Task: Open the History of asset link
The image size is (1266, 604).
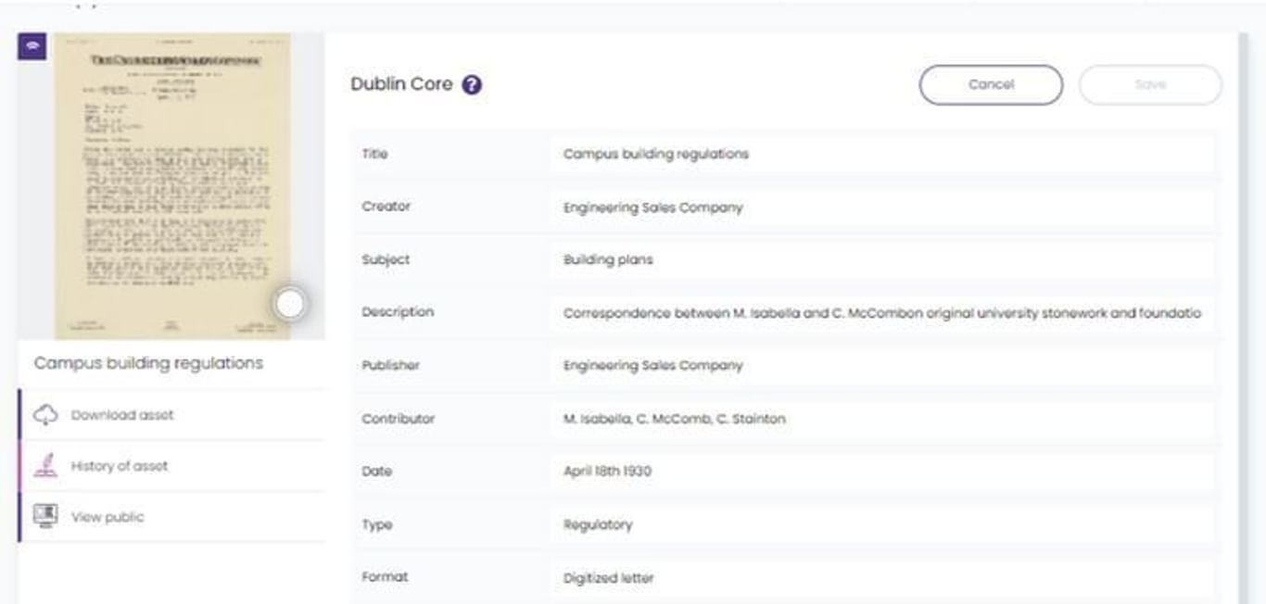Action: point(120,466)
